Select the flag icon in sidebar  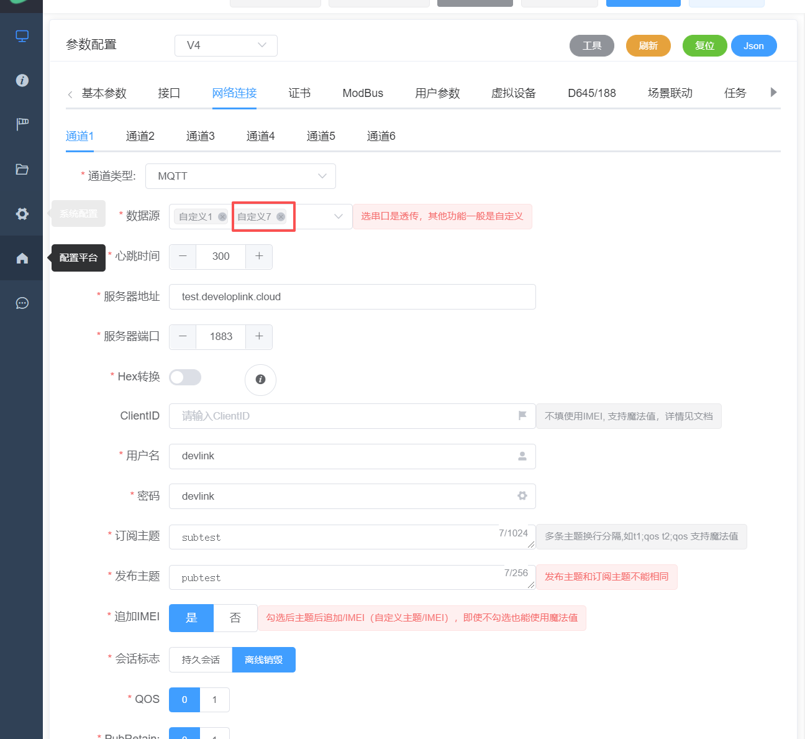coord(22,124)
